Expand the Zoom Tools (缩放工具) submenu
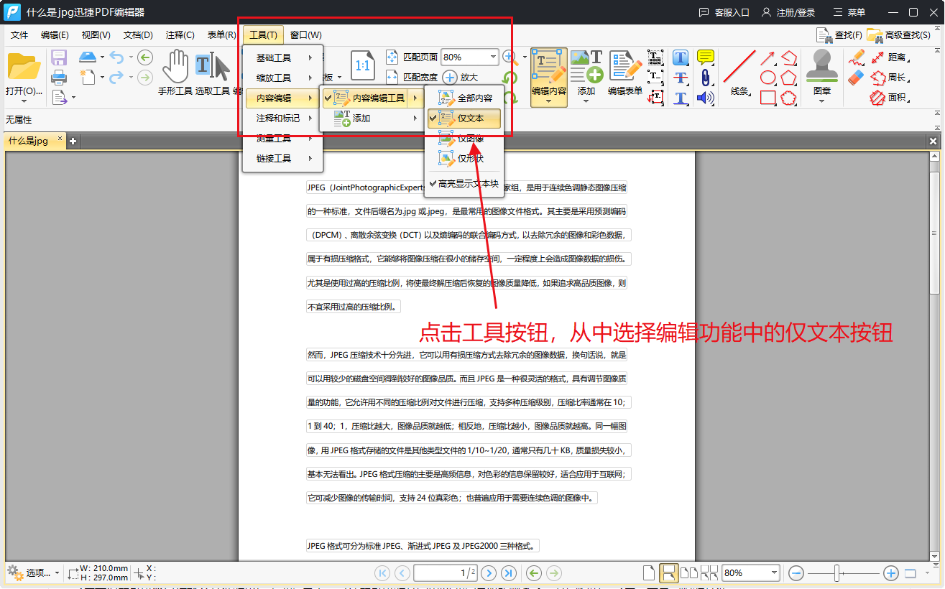Viewport: 945px width, 589px height. click(x=283, y=78)
